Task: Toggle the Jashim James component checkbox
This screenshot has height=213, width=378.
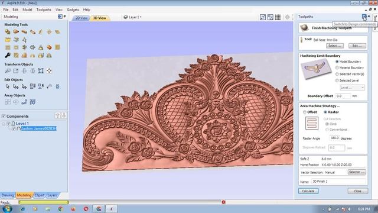Action: (x=14, y=129)
